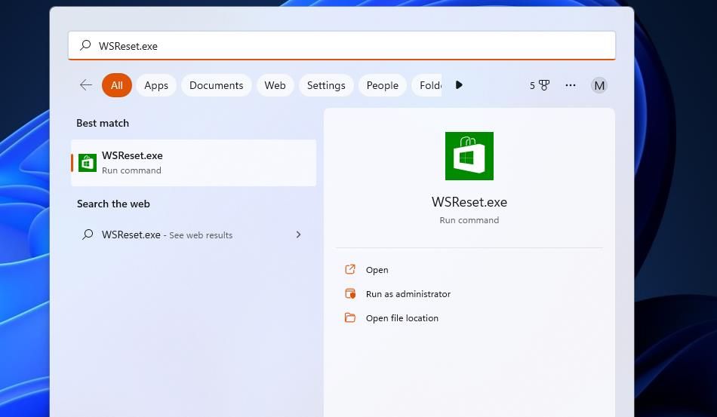Switch to the Settings filter tab
Image resolution: width=717 pixels, height=417 pixels.
(326, 85)
